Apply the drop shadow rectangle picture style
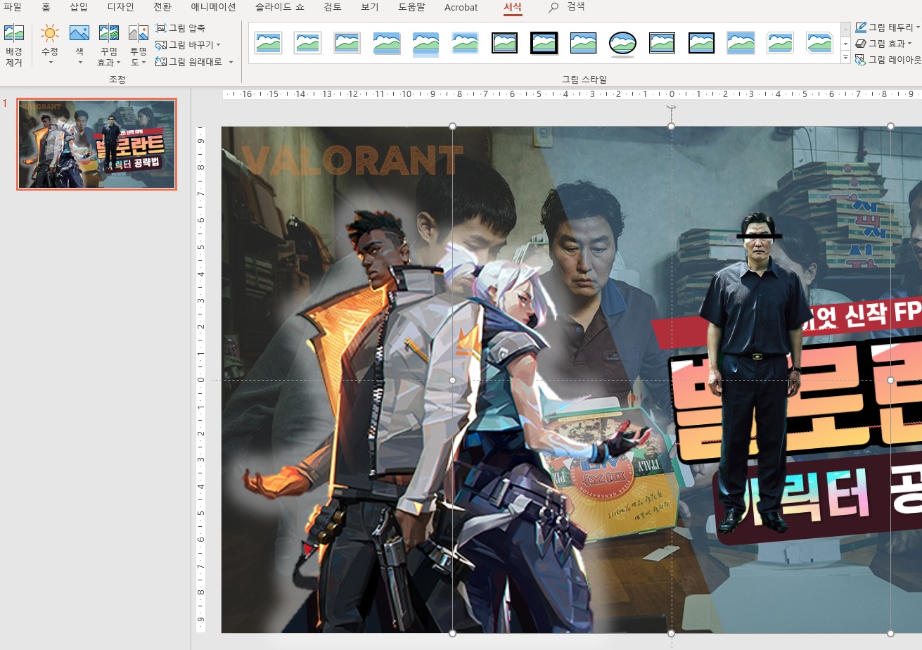 click(x=386, y=43)
